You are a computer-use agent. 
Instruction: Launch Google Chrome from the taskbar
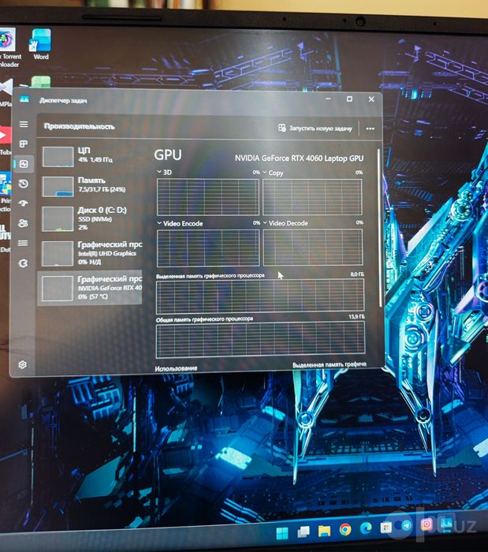point(345,529)
